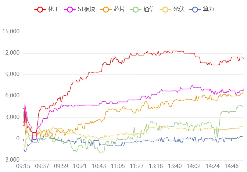Click the red 化工 legend marker
Viewport: 247px width, 172px height.
[x=40, y=9]
